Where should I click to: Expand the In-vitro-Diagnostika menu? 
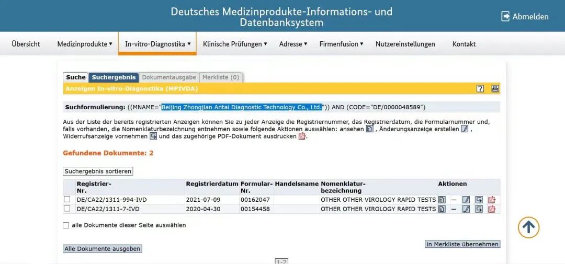coord(157,44)
